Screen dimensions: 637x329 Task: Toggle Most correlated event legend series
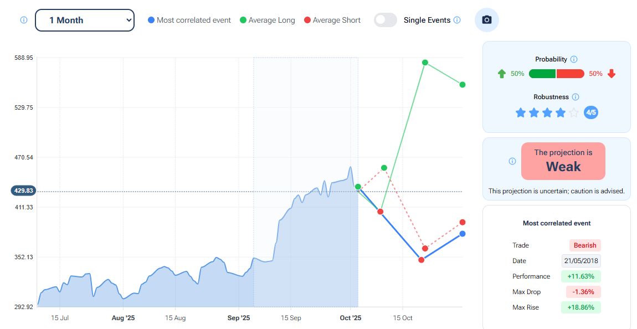pos(189,20)
